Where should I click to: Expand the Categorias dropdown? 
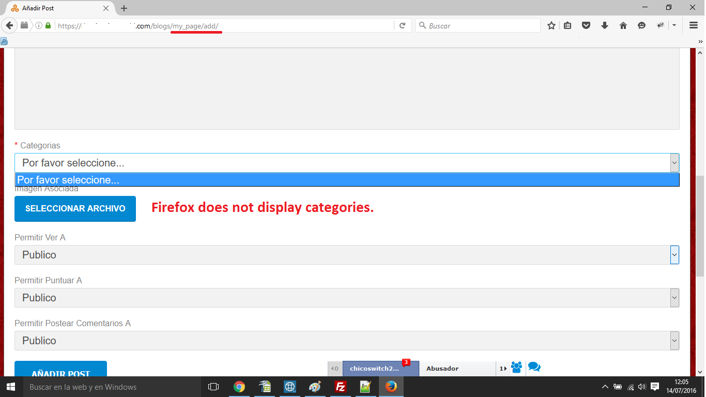(346, 163)
